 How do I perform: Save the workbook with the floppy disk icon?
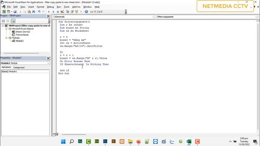tap(15, 12)
